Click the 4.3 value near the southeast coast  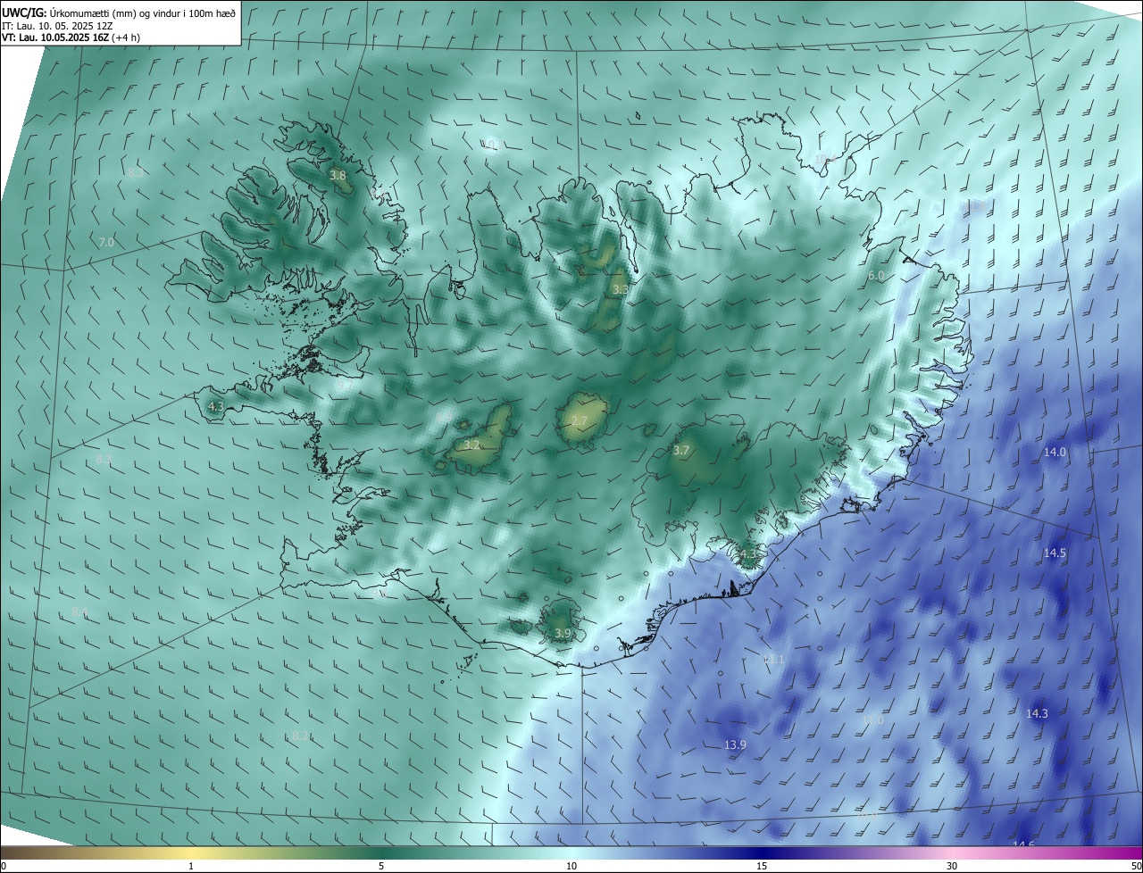748,554
